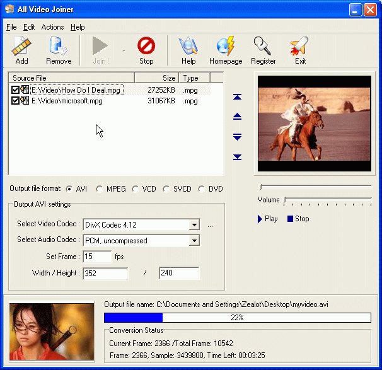Click the Width input field showing 352
The width and height of the screenshot is (382, 370).
coord(105,273)
